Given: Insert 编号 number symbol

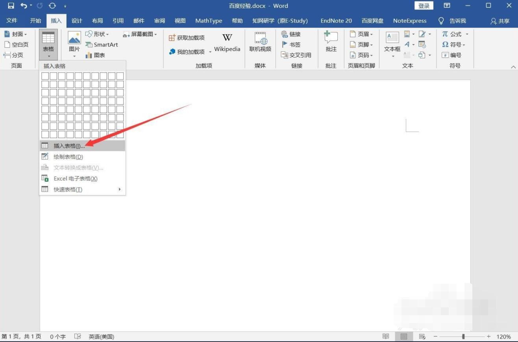Looking at the screenshot, I should [451, 55].
